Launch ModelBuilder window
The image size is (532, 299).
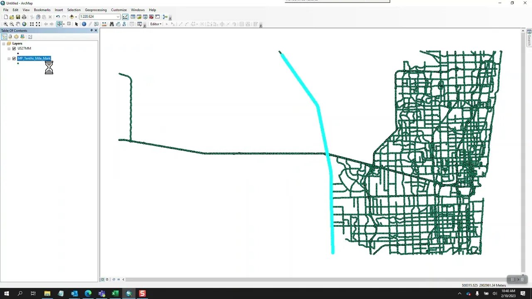pyautogui.click(x=165, y=17)
